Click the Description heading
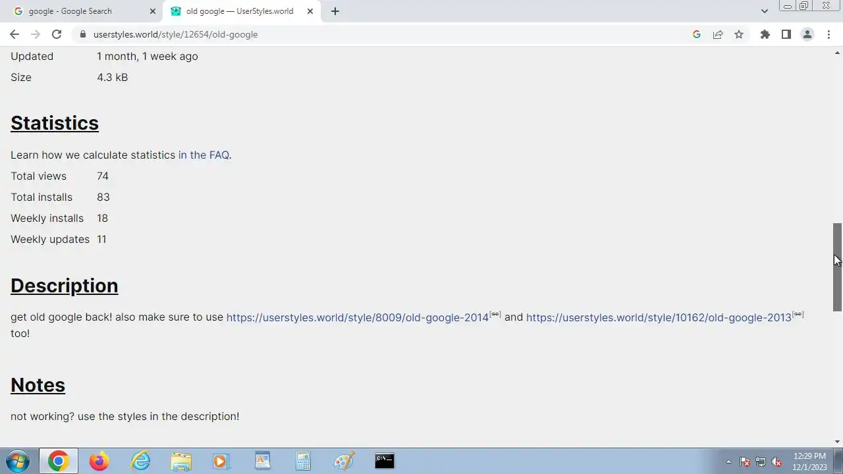The image size is (843, 474). tap(65, 286)
